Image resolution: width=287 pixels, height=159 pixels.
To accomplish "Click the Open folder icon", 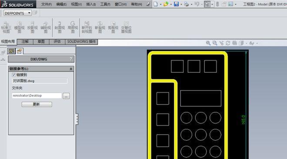I will [x=166, y=4].
